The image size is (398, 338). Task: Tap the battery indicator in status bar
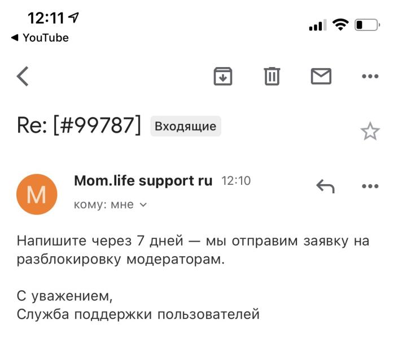pos(367,25)
